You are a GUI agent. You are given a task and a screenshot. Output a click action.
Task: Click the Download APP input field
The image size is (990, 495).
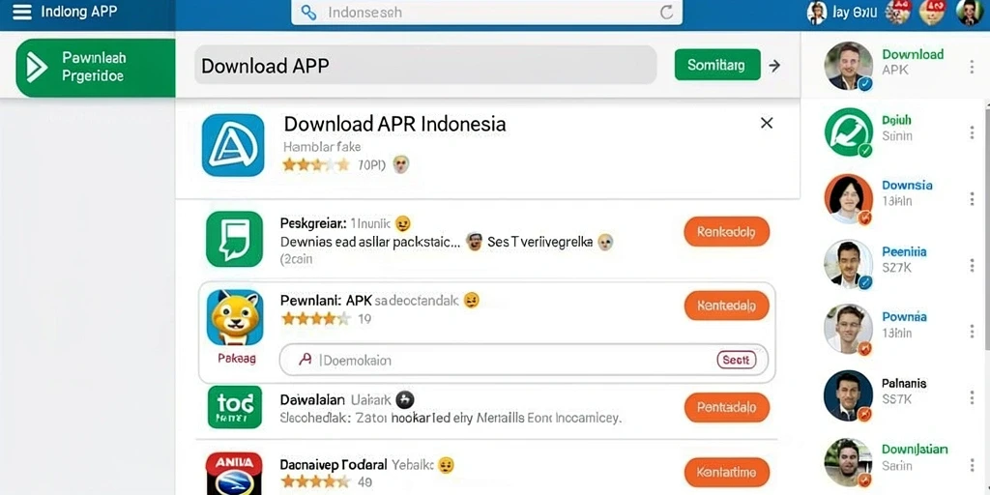coord(425,65)
